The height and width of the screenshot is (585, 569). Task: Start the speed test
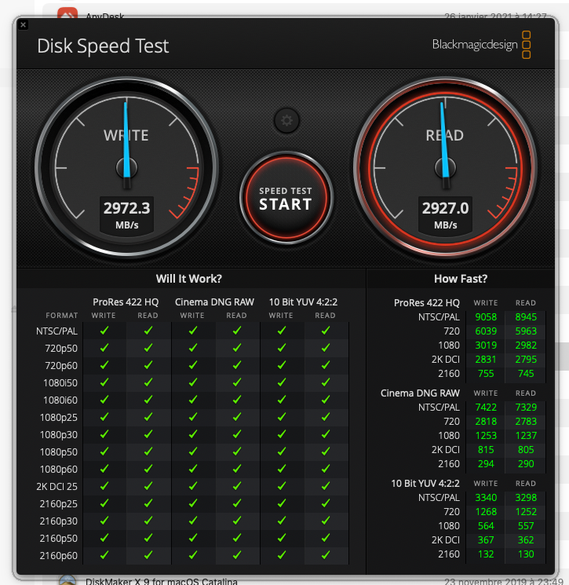(286, 198)
